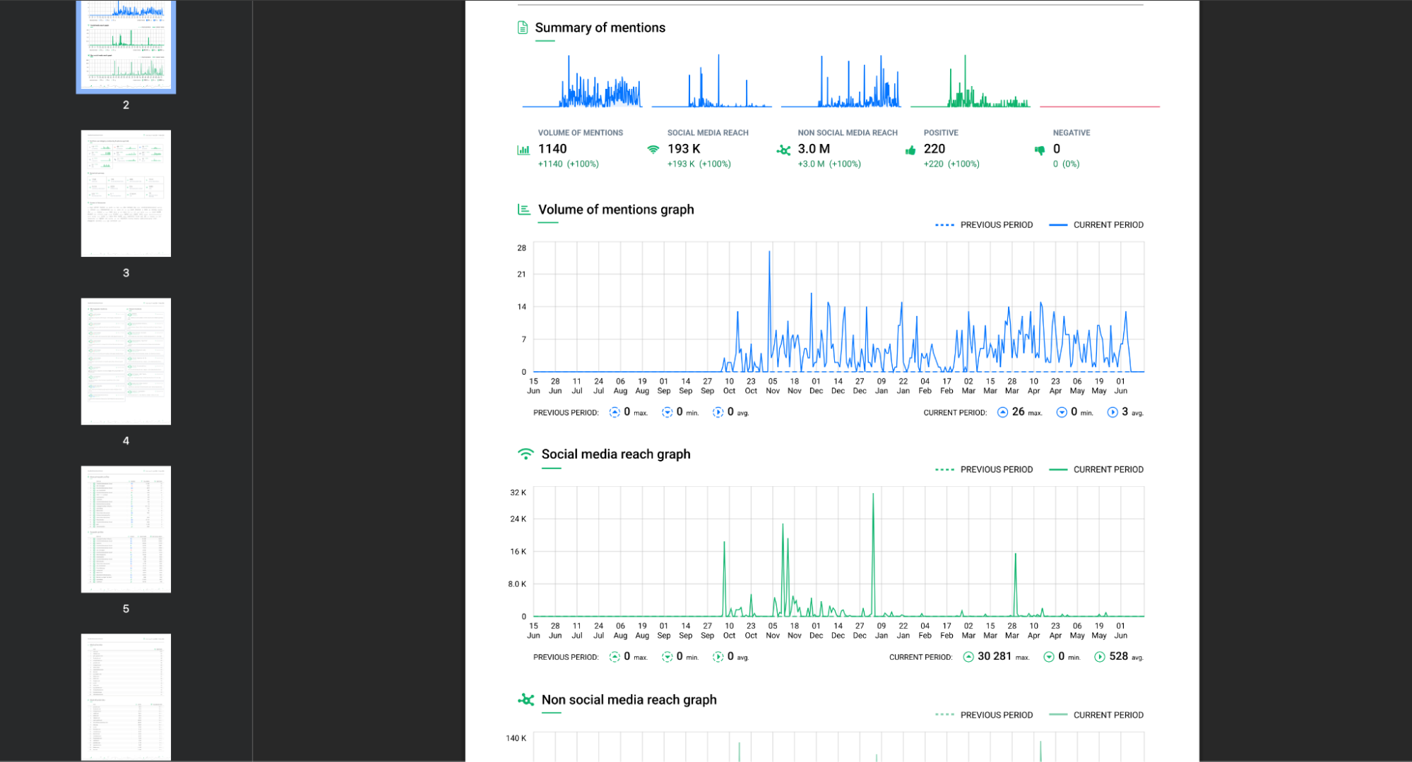Click the Negative thumbs-down icon
Image resolution: width=1412 pixels, height=762 pixels.
pos(1040,150)
